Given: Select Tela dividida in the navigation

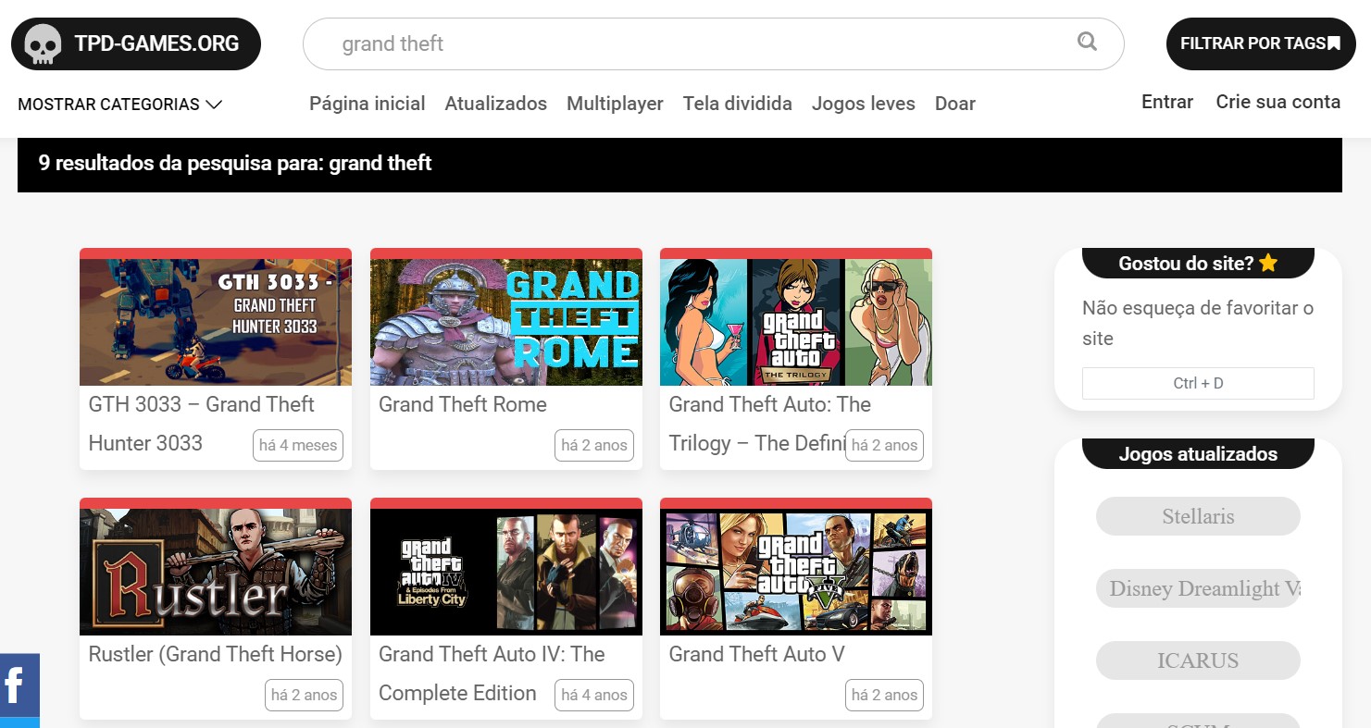Looking at the screenshot, I should pos(738,104).
